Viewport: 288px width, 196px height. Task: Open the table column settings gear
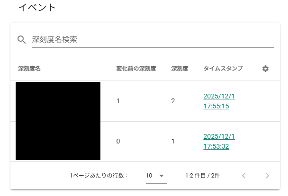click(265, 69)
